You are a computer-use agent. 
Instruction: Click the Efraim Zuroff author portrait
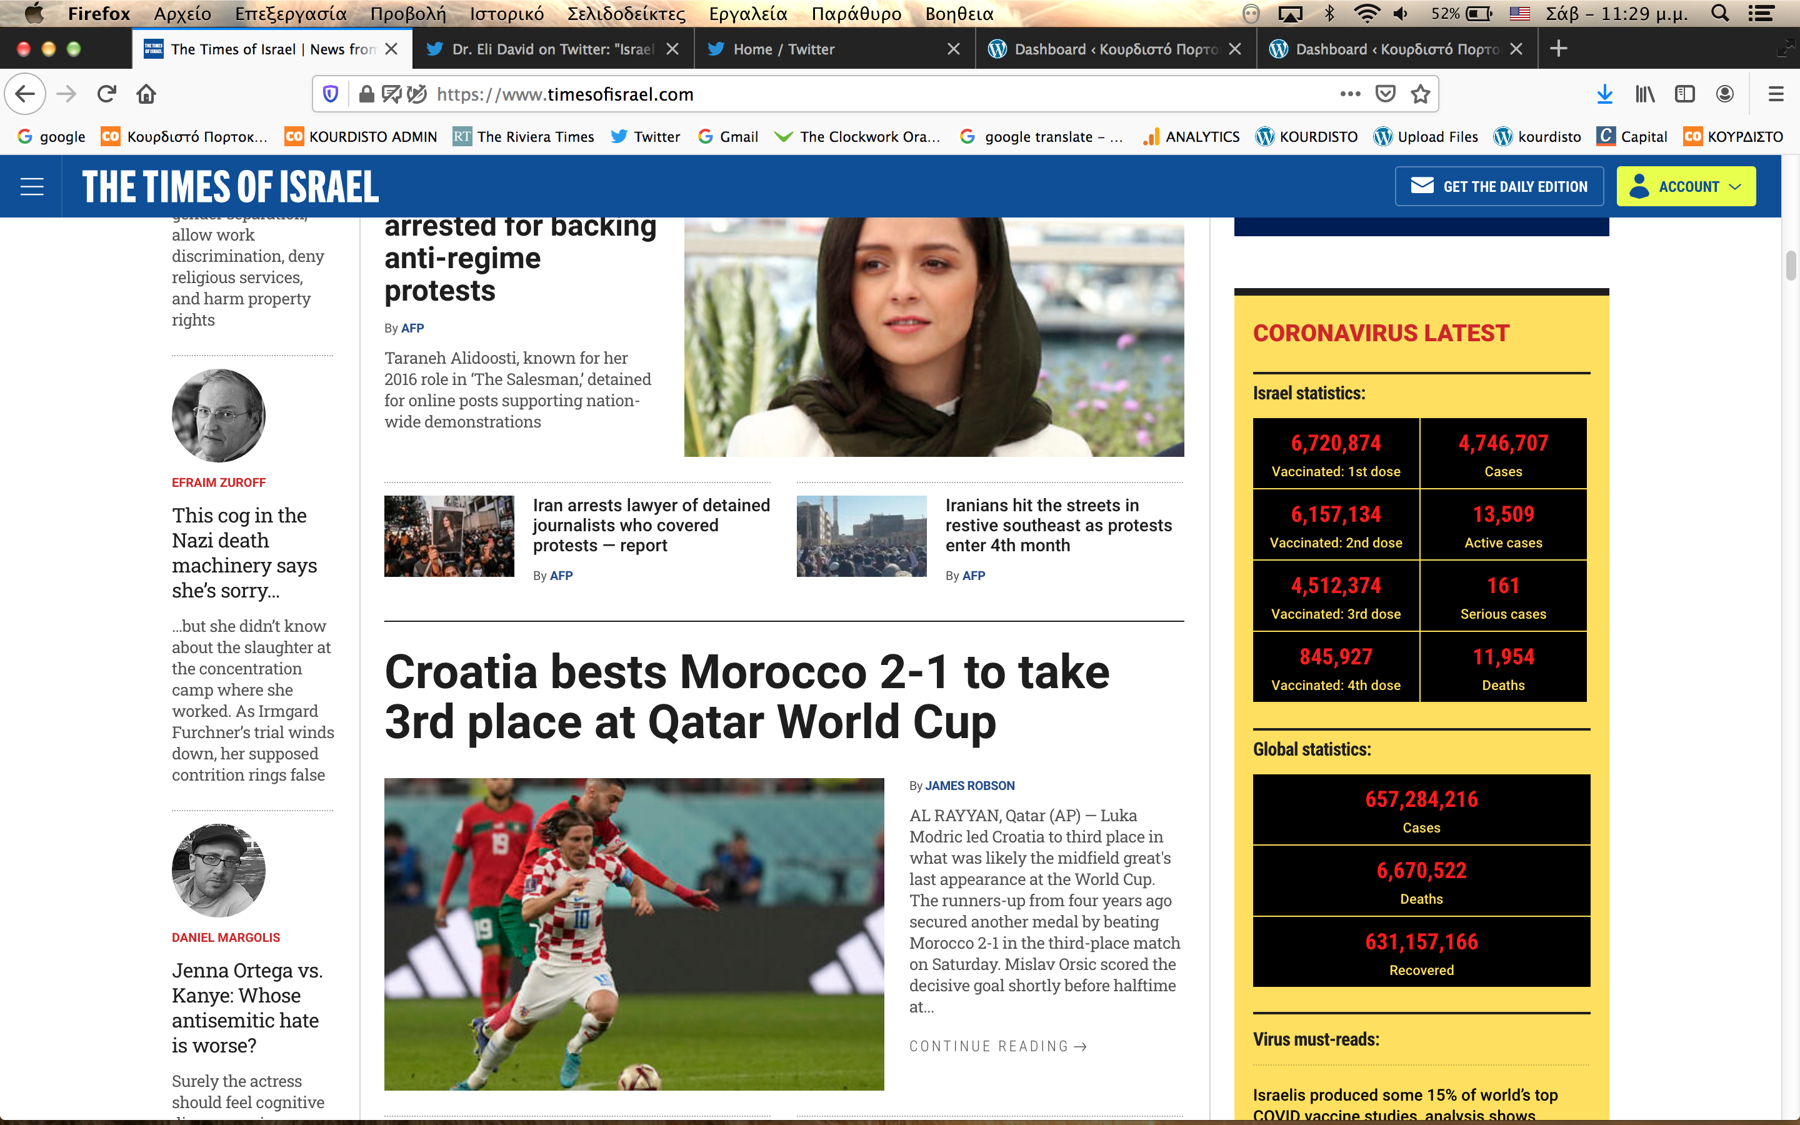click(219, 416)
